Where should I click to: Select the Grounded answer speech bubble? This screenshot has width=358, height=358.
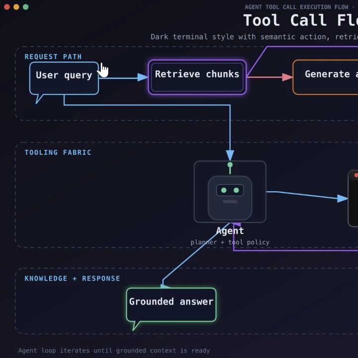(171, 305)
